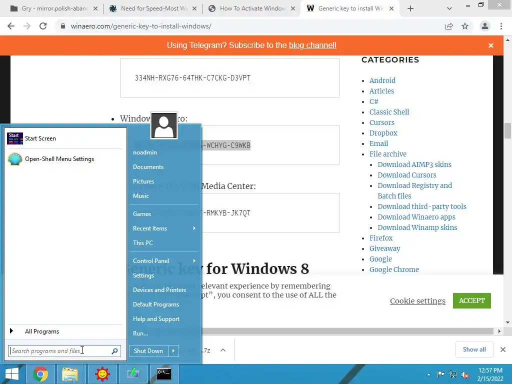Click the user account picture

point(164,125)
